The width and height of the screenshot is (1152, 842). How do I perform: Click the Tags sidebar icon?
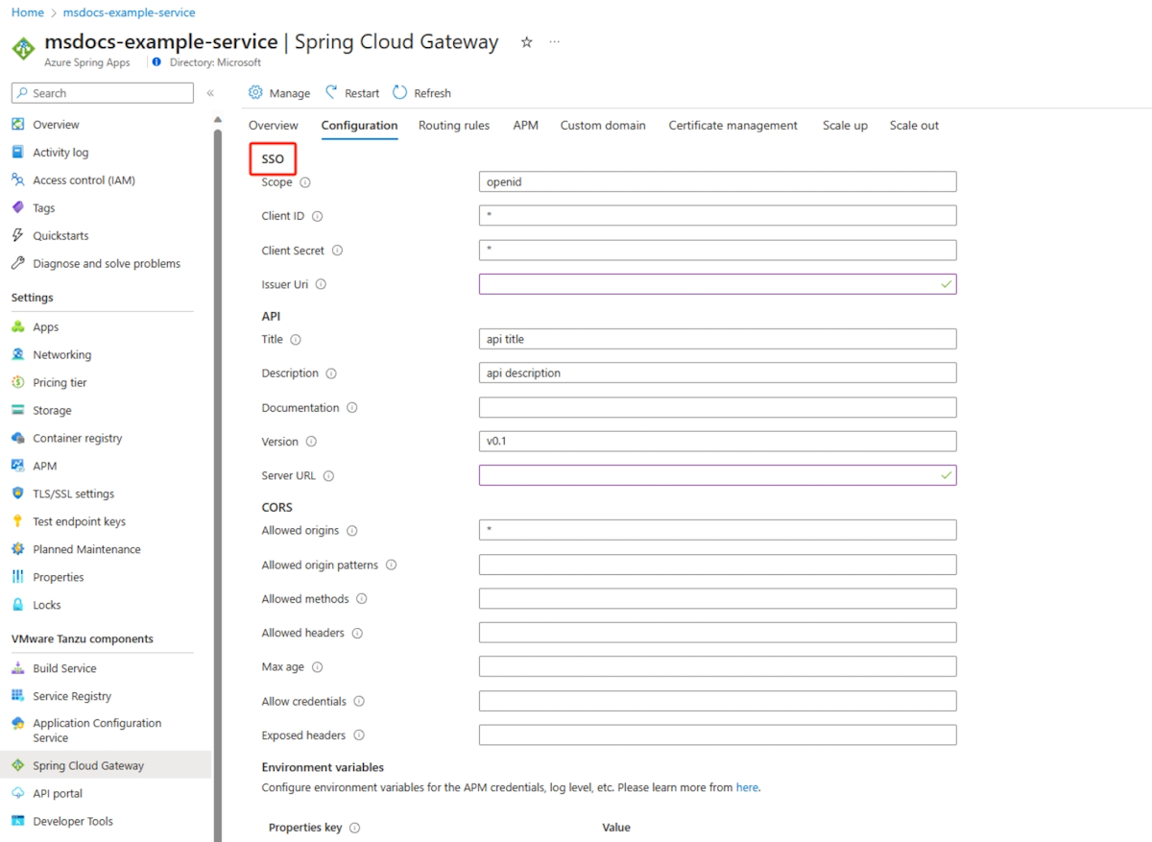coord(17,208)
